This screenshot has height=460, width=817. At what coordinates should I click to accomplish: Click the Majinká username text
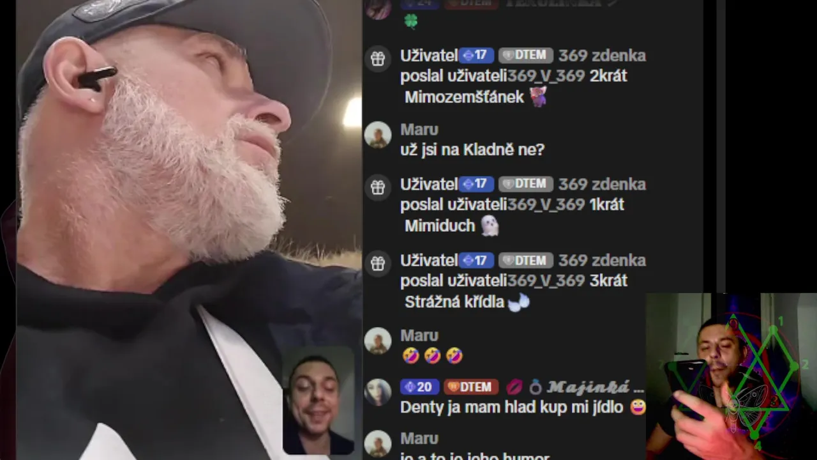pos(593,387)
